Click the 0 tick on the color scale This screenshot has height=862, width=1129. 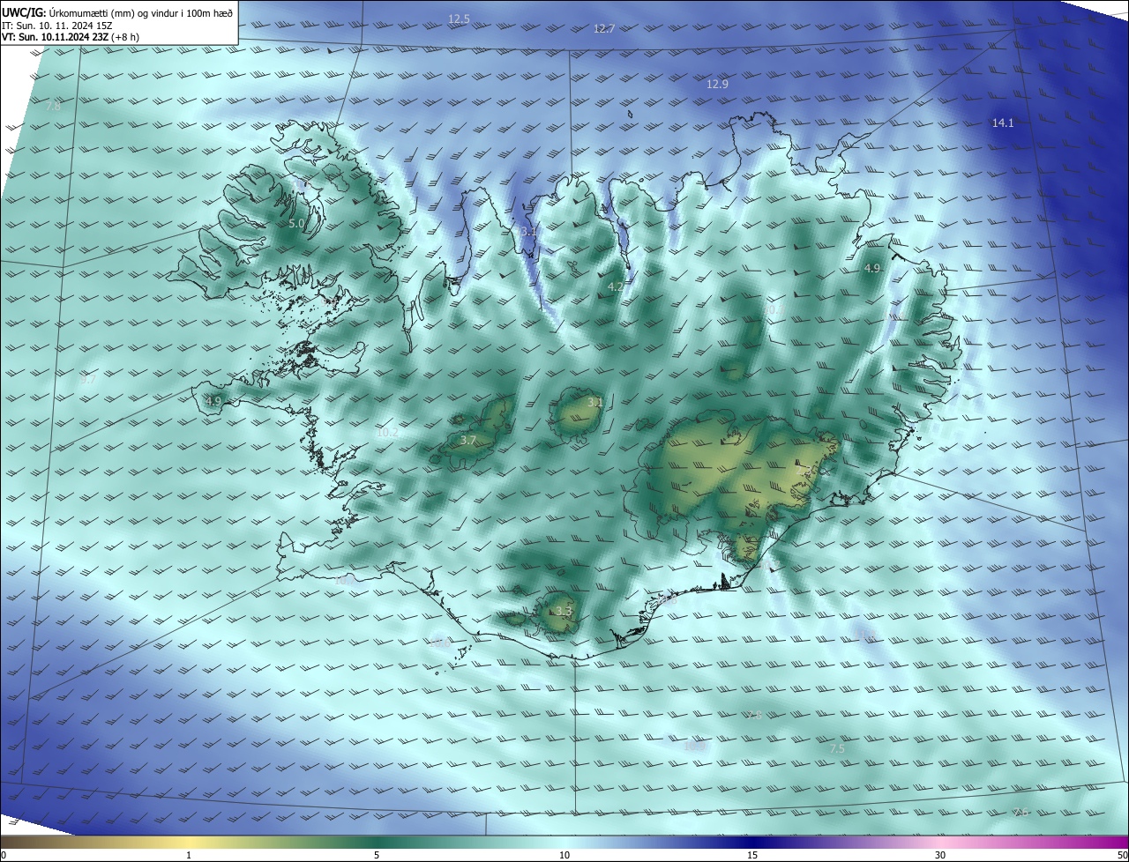tap(4, 856)
